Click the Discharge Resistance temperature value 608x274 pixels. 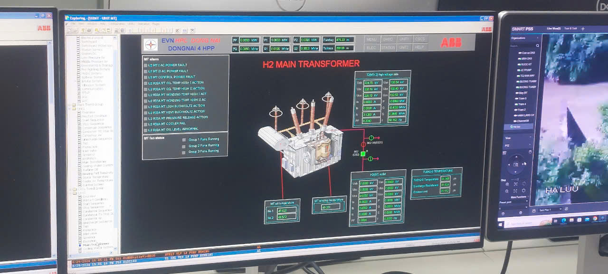[445, 185]
